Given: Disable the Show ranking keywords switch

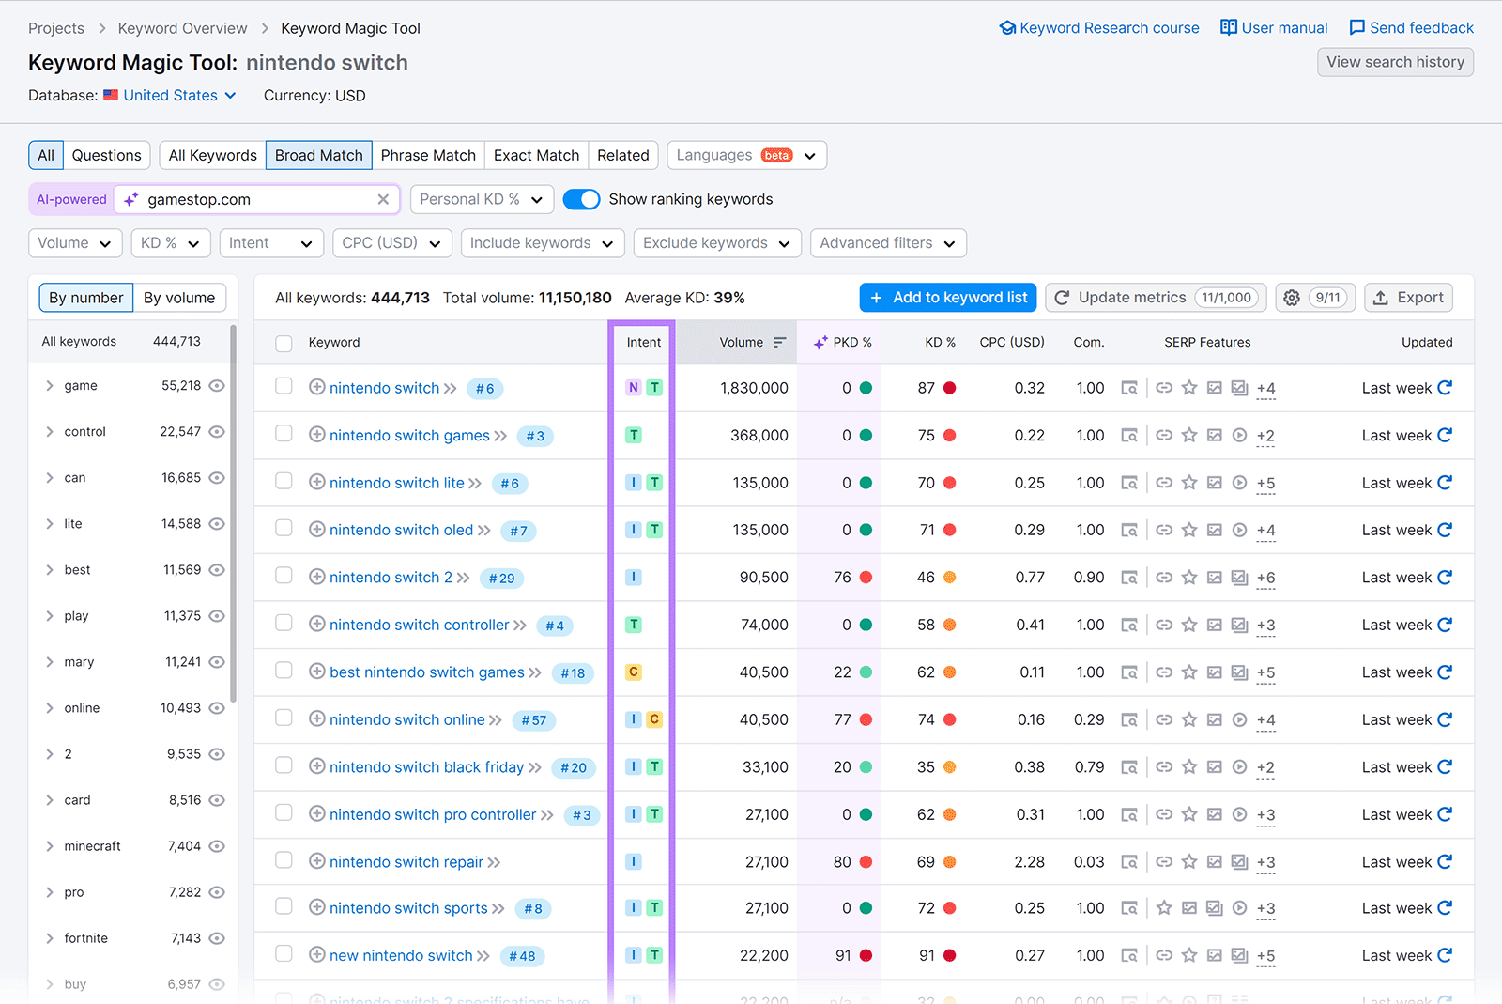Looking at the screenshot, I should (582, 199).
